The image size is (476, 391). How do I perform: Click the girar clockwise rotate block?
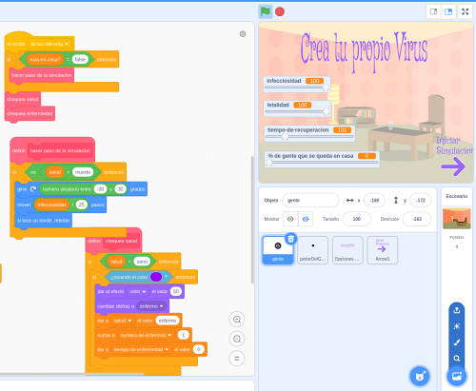coord(81,189)
